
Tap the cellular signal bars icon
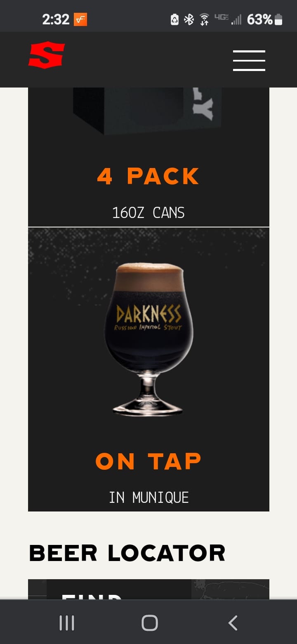pos(236,19)
